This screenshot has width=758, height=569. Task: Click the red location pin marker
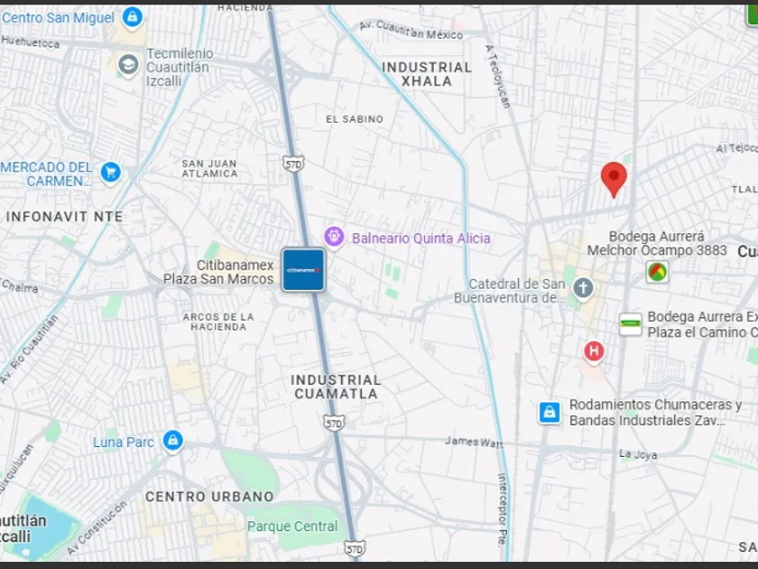[x=614, y=180]
